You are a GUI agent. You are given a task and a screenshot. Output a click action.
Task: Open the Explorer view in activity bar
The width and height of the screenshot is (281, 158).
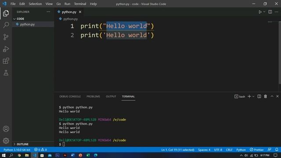coord(6,13)
